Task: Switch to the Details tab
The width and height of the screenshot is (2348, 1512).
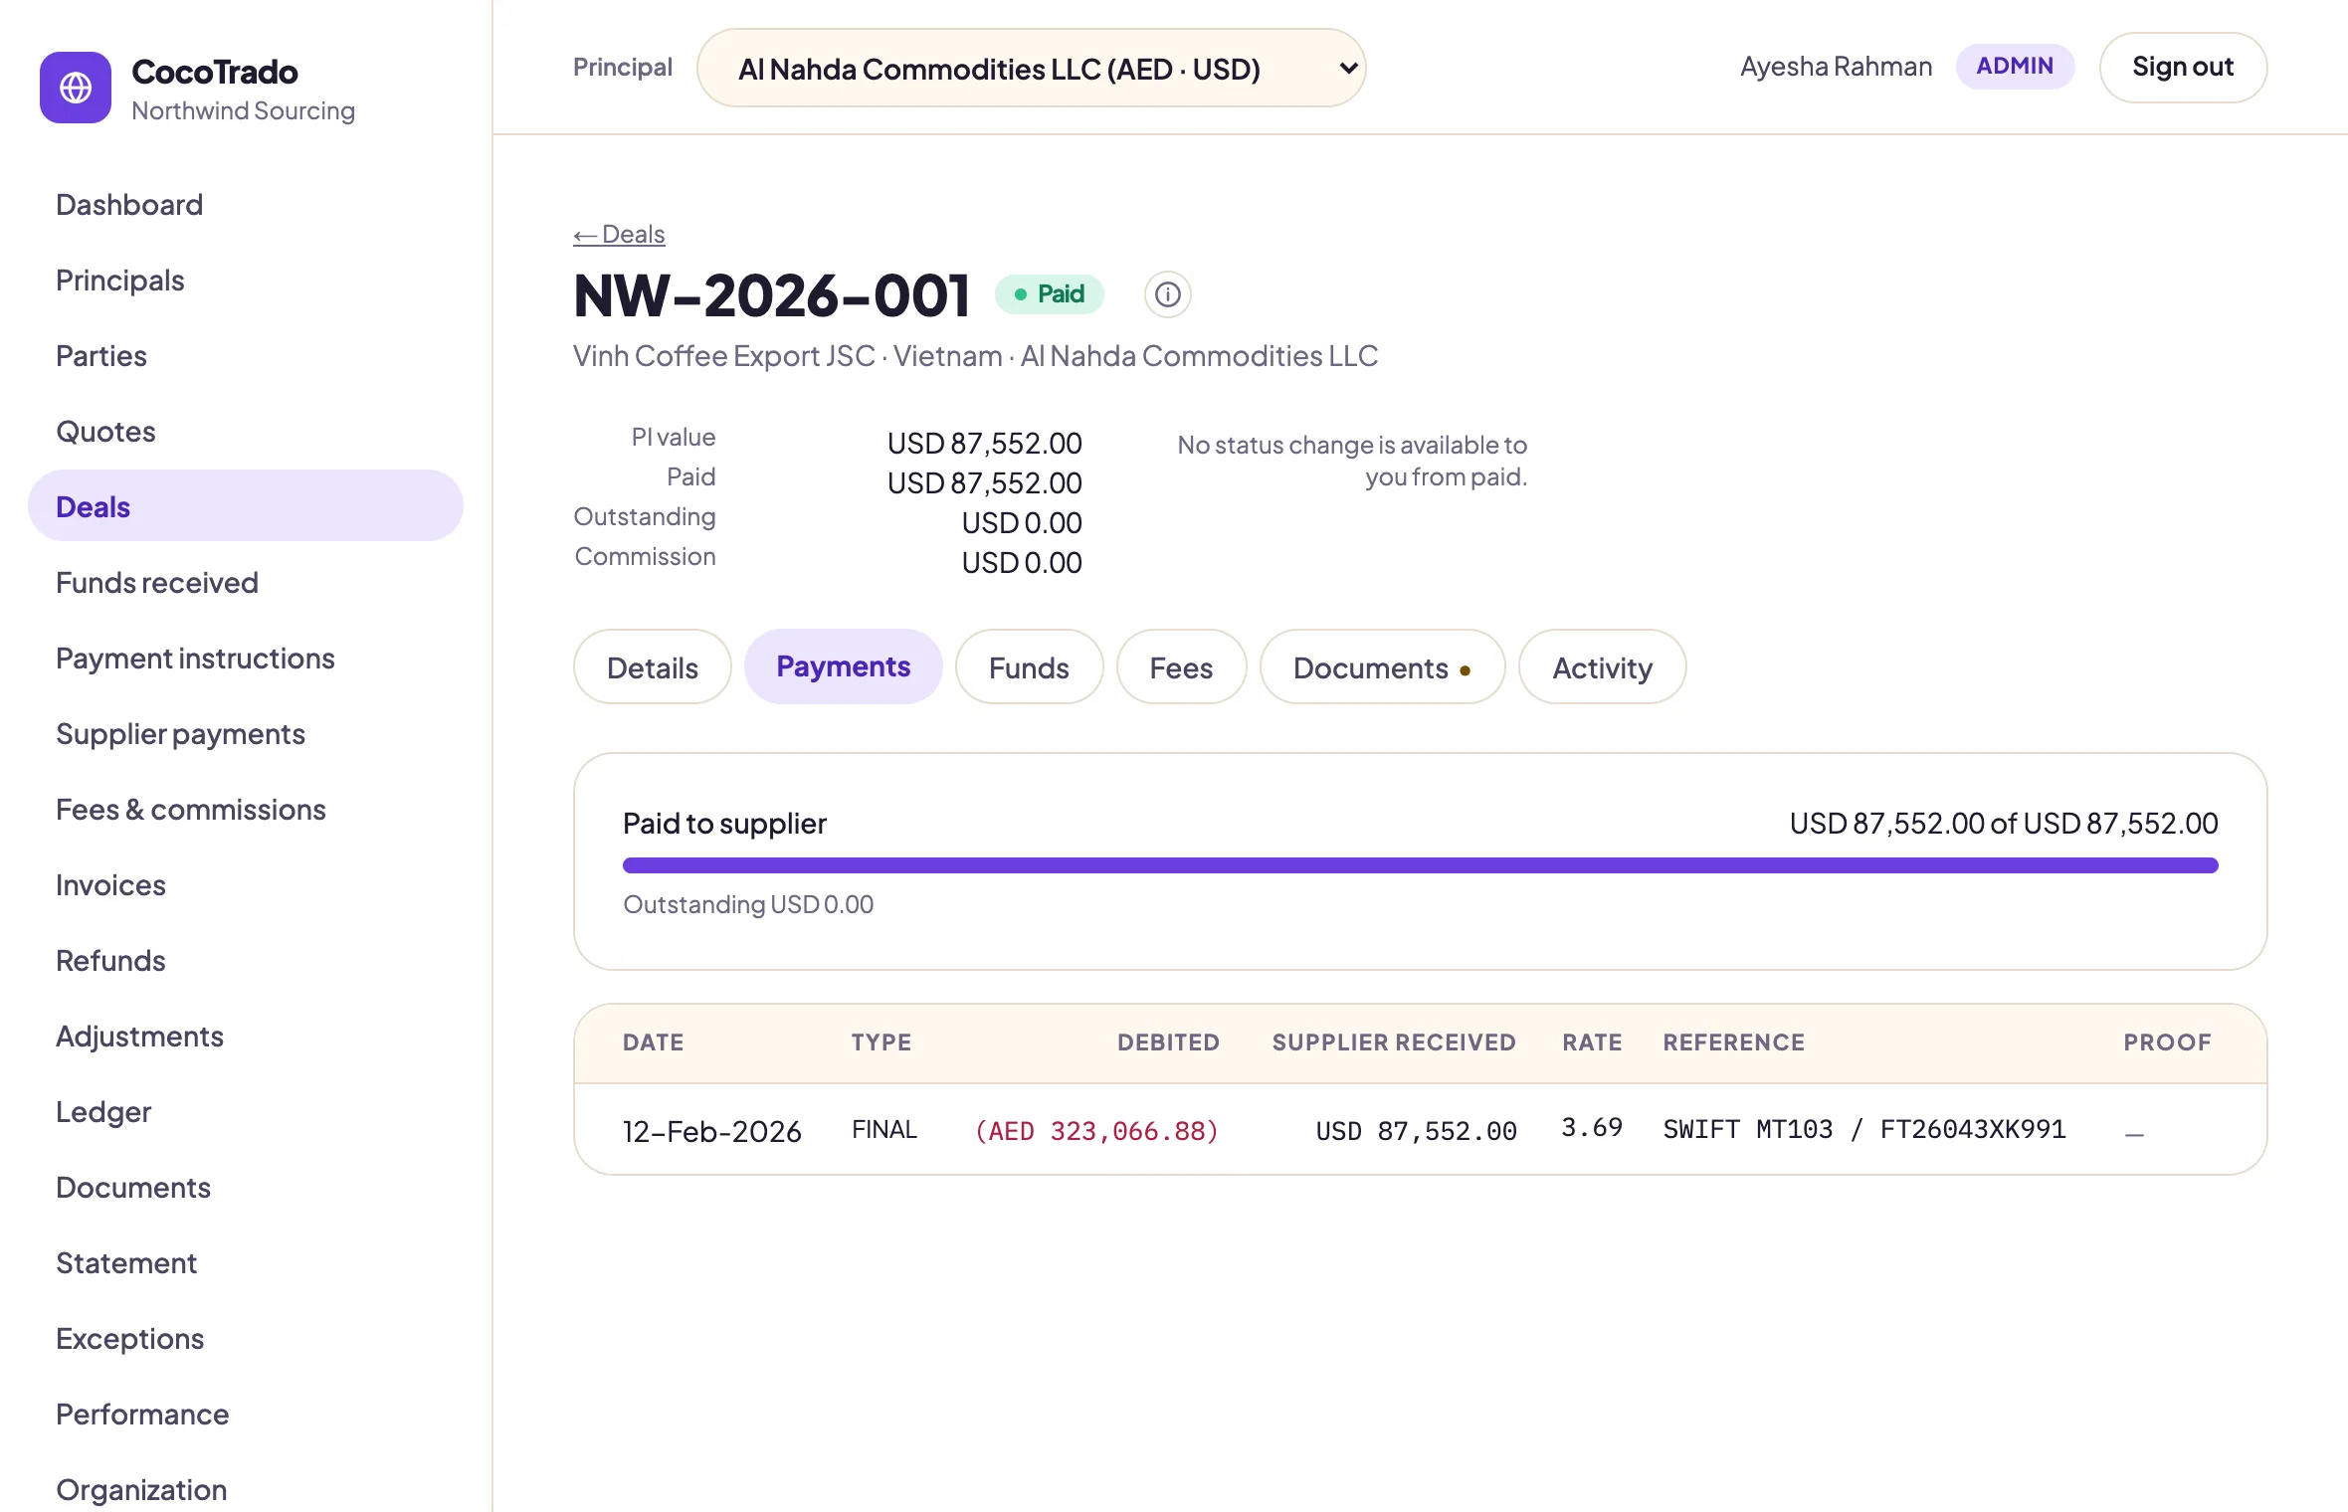Action: pyautogui.click(x=653, y=667)
